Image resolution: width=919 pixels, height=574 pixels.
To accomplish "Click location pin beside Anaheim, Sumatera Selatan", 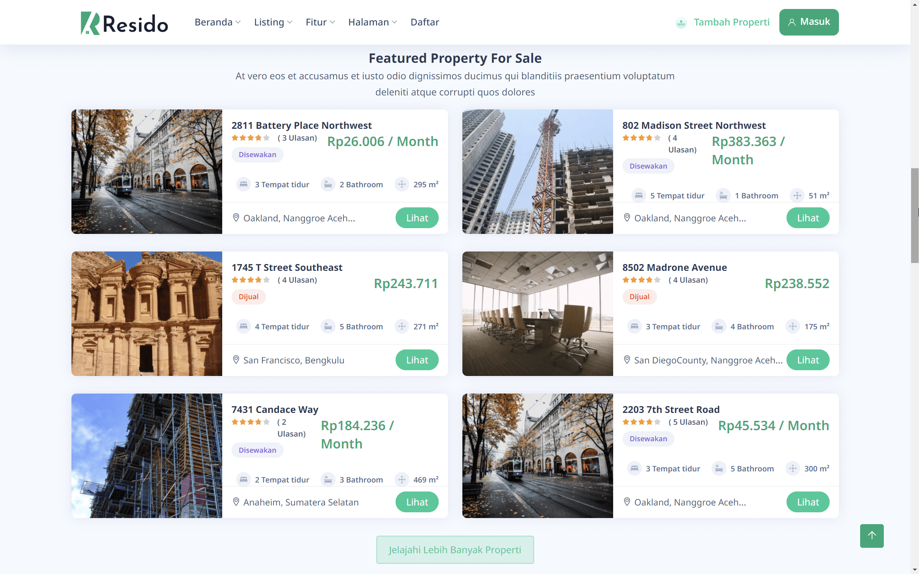I will (x=236, y=502).
